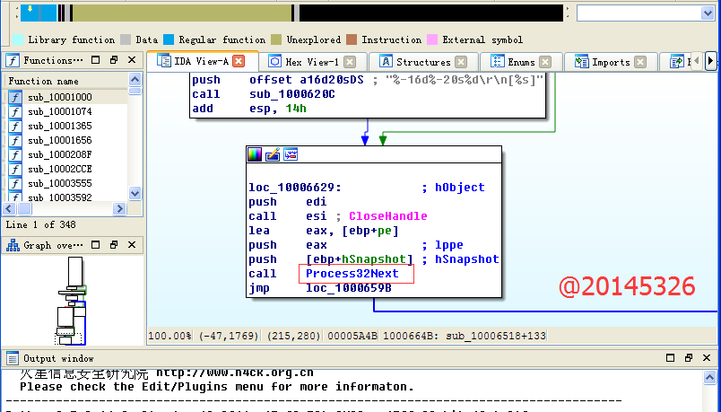The image size is (721, 412).
Task: Select function sub_1000208F in list
Action: 59,154
